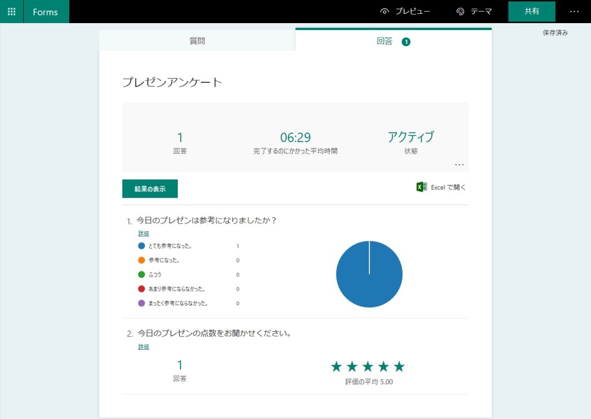Switch to the 質問 tab

click(197, 41)
